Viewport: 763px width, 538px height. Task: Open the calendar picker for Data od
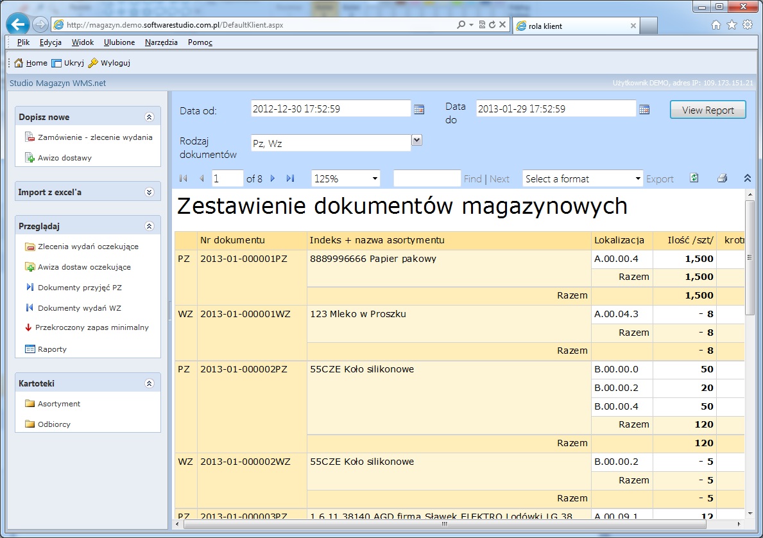pos(419,108)
